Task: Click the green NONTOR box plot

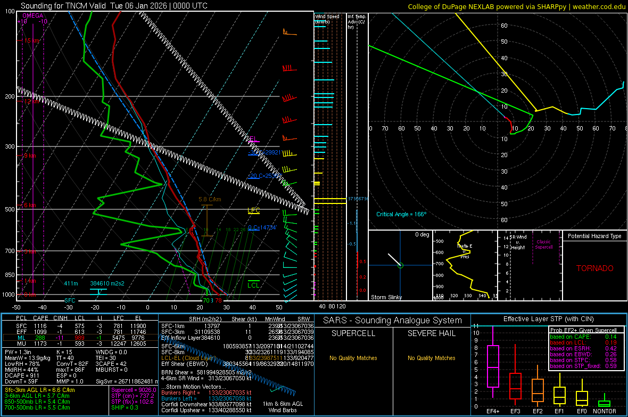Action: pyautogui.click(x=604, y=403)
